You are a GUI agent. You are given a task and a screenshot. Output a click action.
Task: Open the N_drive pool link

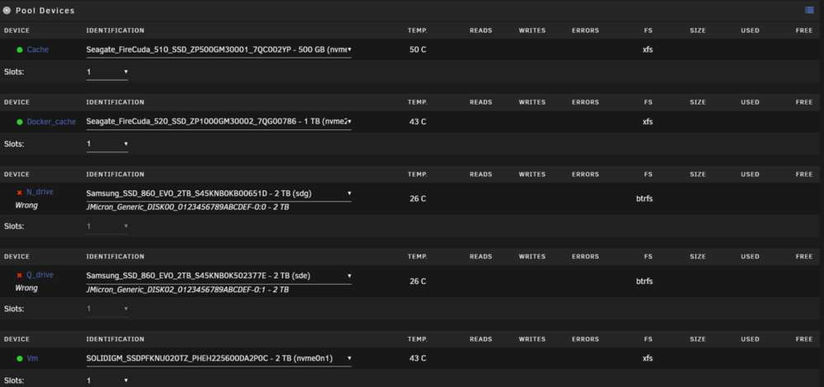[x=40, y=192]
